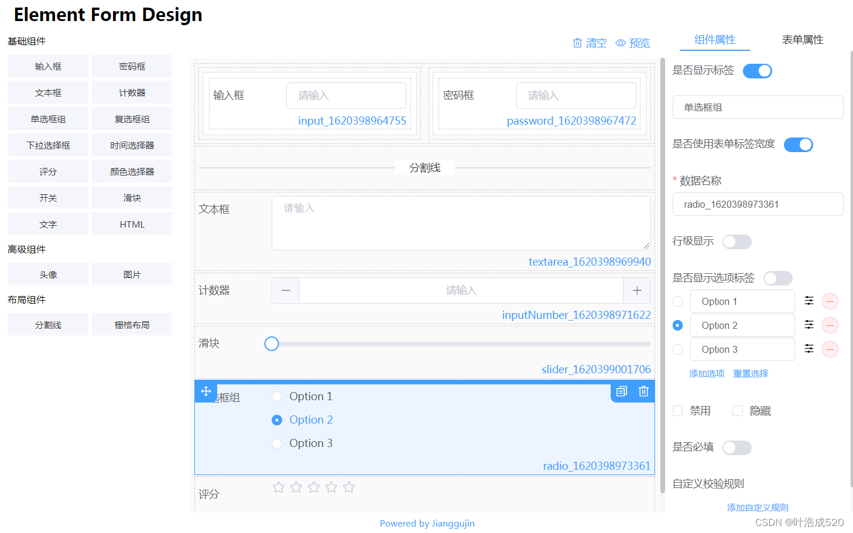Toggle the 是否使用表单标签宽度 switch
This screenshot has width=853, height=533.
799,145
